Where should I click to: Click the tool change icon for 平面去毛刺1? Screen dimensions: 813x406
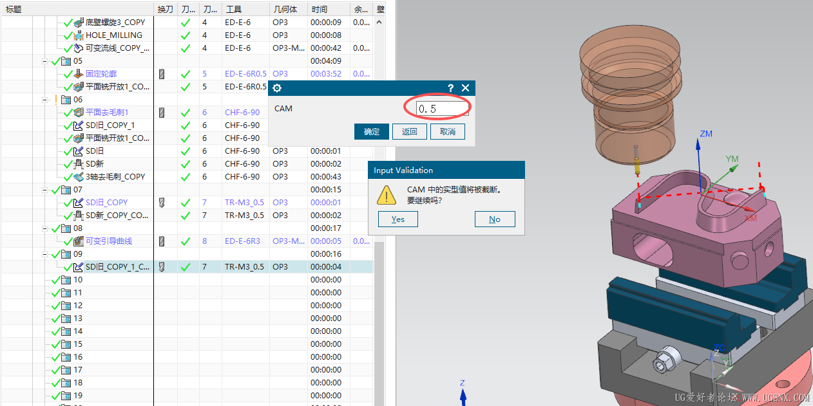tap(162, 113)
